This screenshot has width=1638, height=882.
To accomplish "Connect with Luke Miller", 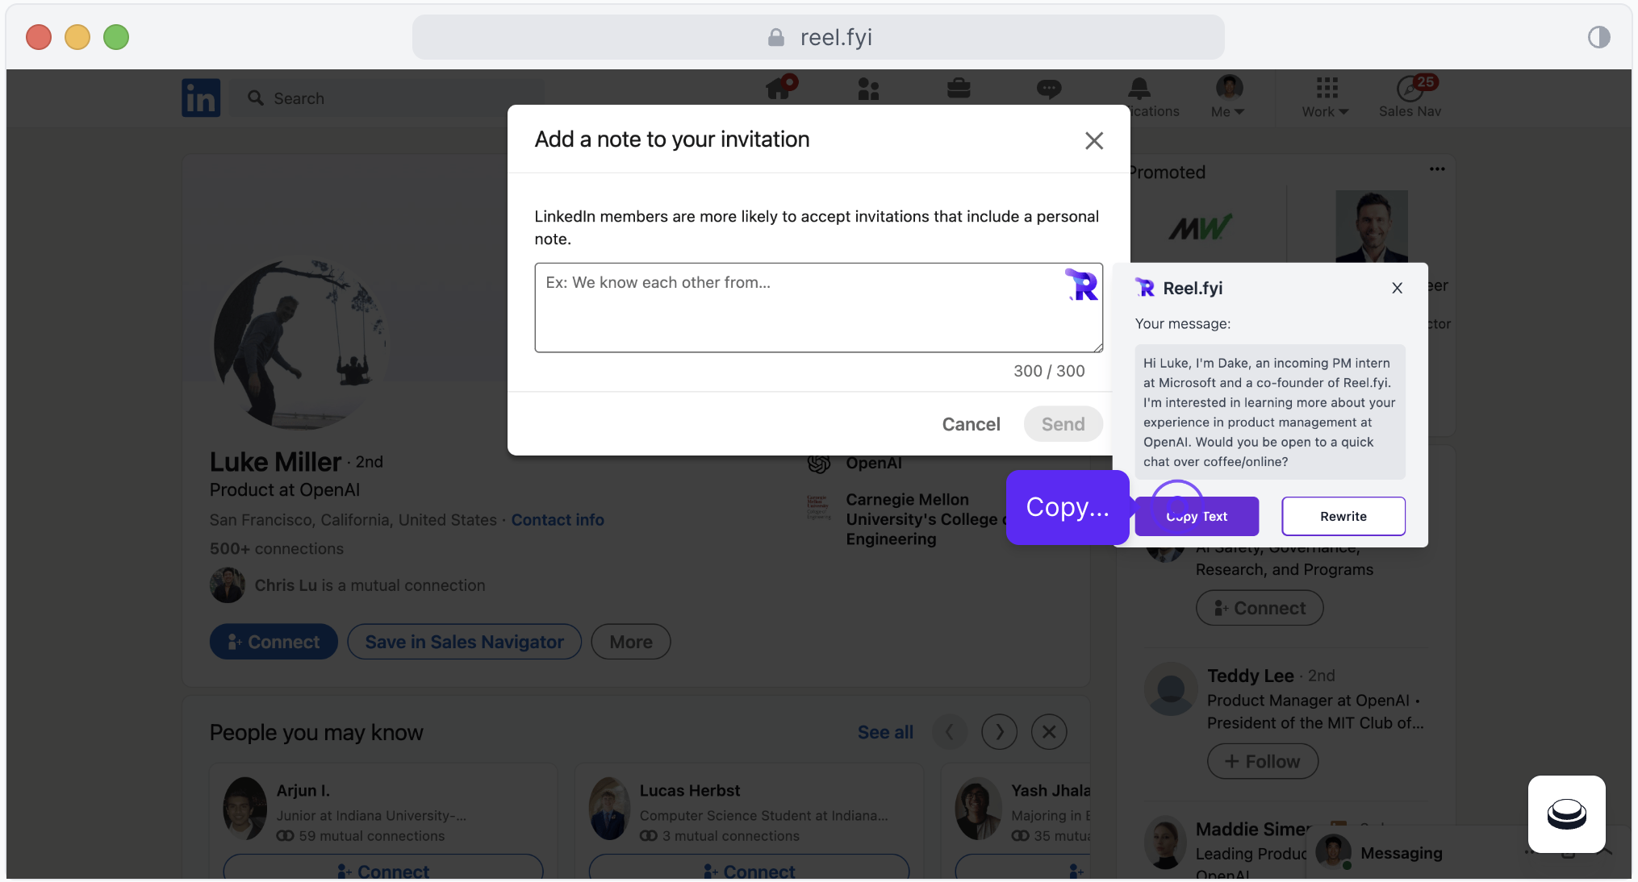I will pyautogui.click(x=274, y=642).
